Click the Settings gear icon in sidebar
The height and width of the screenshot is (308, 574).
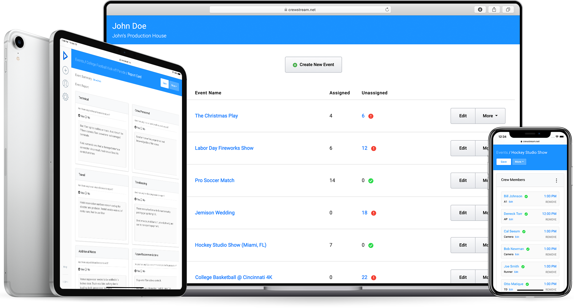(x=65, y=96)
